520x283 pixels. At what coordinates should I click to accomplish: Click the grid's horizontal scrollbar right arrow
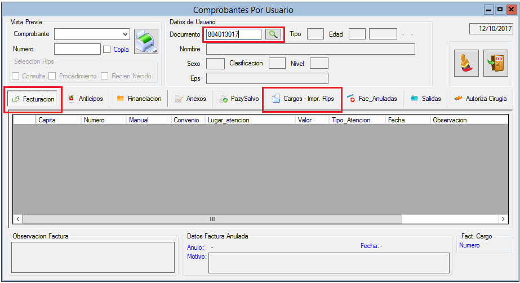[x=503, y=219]
